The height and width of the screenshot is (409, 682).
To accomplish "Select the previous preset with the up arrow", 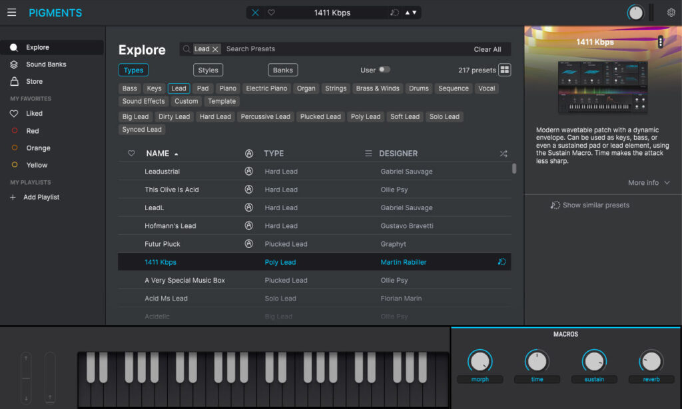I will click(408, 13).
